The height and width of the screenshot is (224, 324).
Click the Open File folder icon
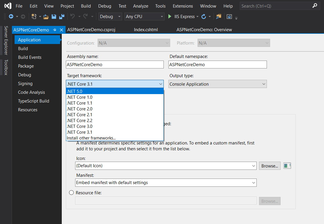[46, 17]
